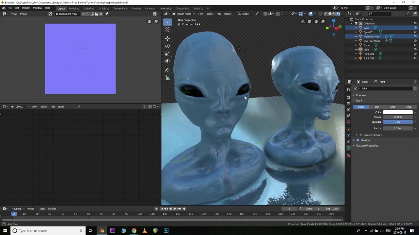Hide the Point.002 light in outliner

tap(415, 58)
